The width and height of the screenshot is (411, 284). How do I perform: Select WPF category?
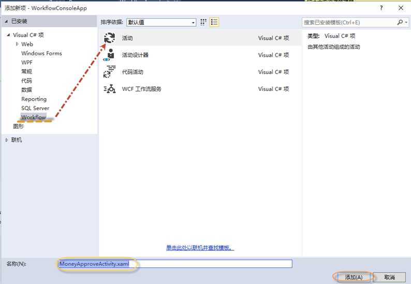(x=27, y=62)
